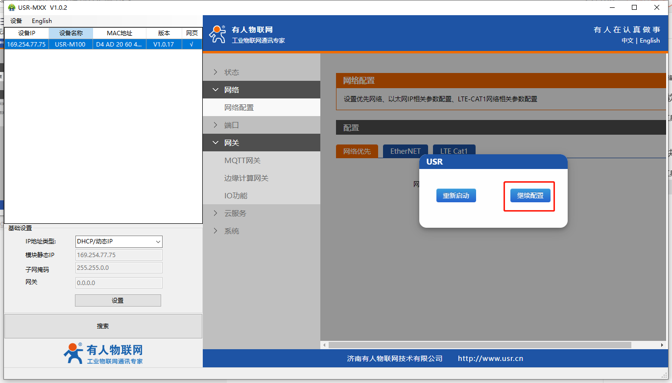Click the 设备名称 column header
672x383 pixels.
click(71, 33)
